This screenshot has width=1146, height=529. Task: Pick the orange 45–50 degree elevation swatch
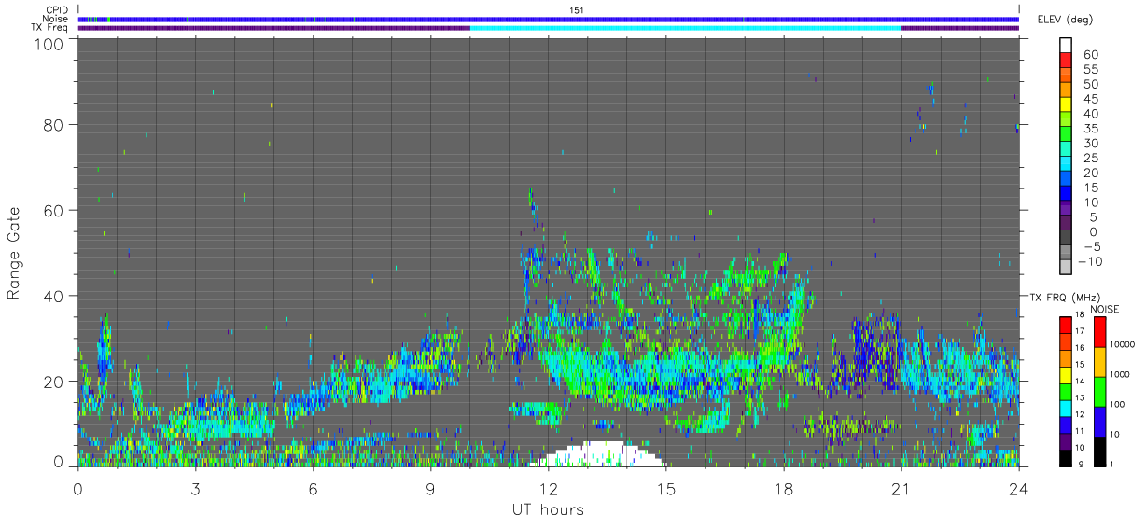(1066, 91)
